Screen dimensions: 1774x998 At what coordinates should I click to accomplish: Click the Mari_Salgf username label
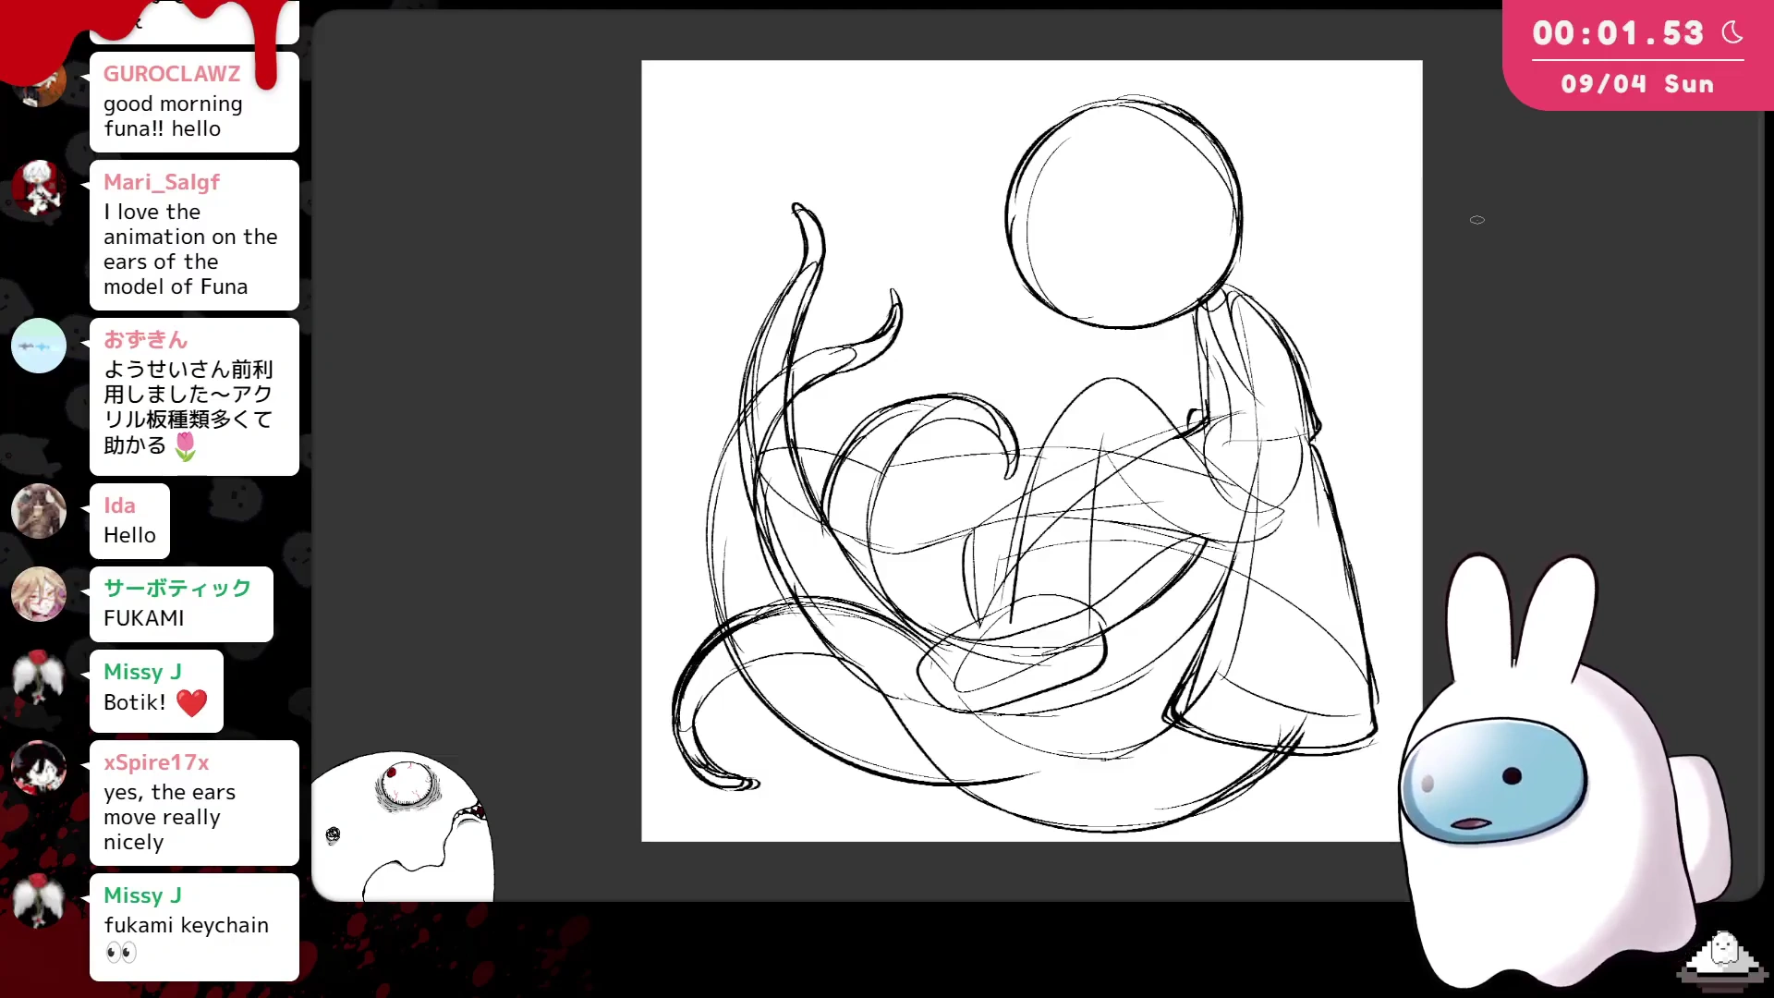pos(161,182)
